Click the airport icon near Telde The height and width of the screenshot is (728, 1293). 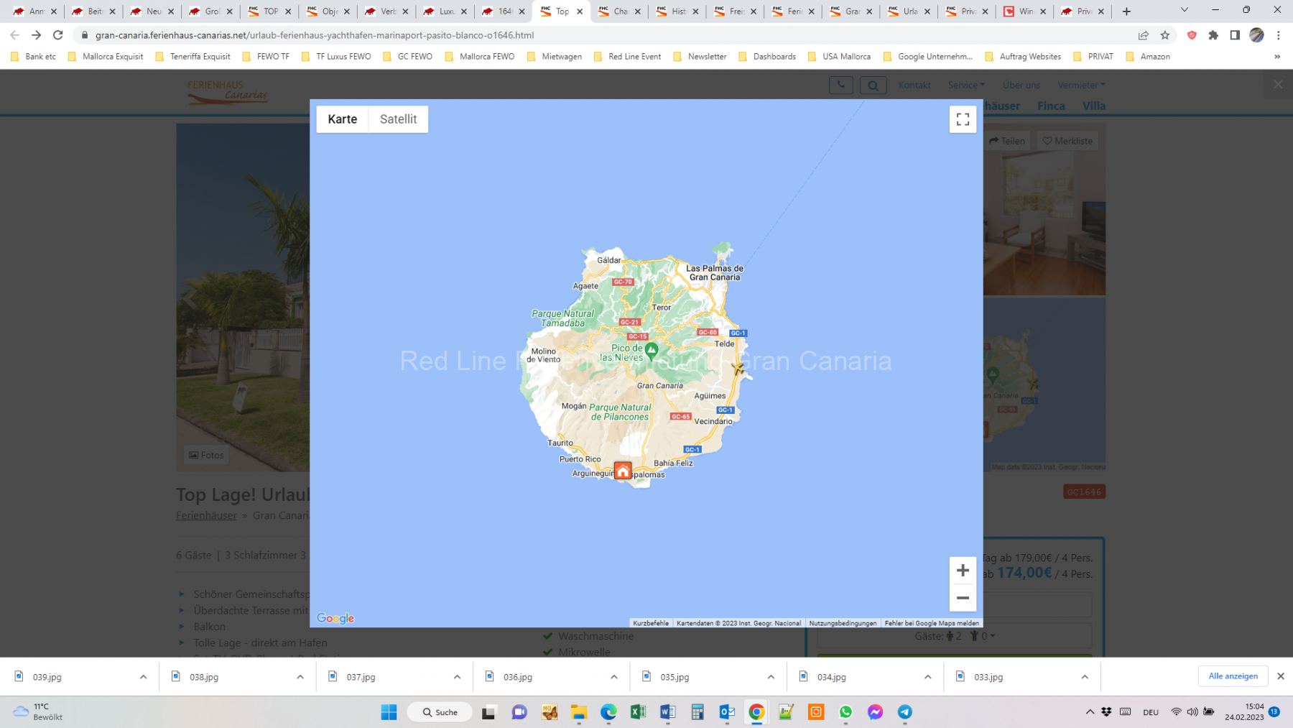click(738, 368)
